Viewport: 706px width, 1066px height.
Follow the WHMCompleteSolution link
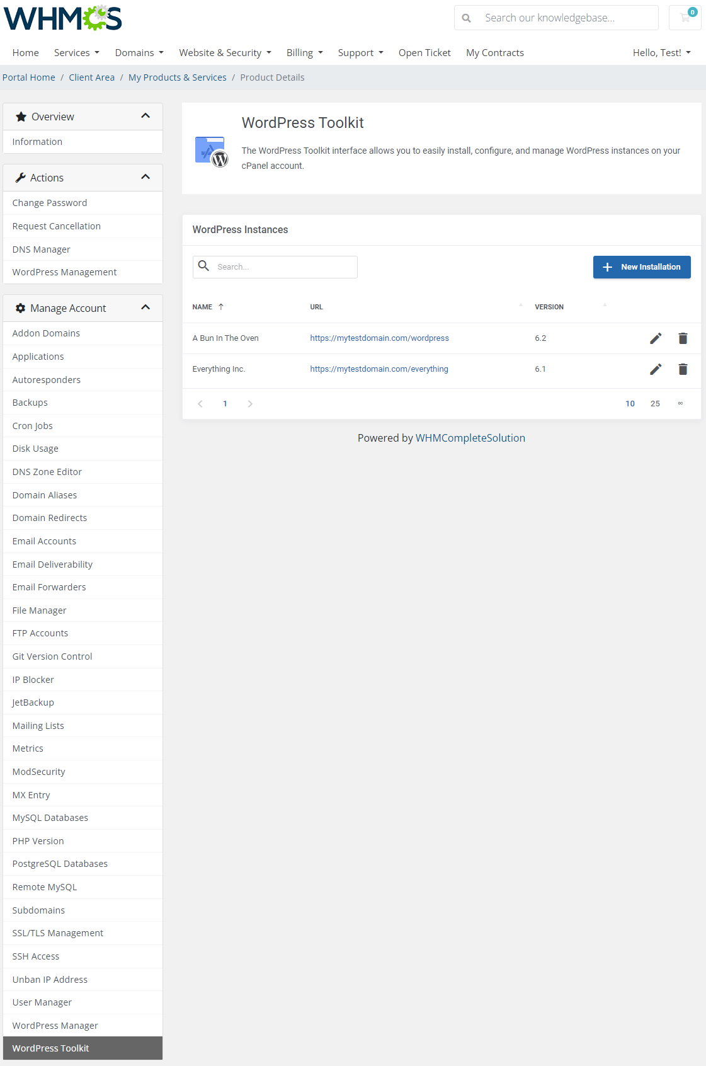[x=470, y=438]
